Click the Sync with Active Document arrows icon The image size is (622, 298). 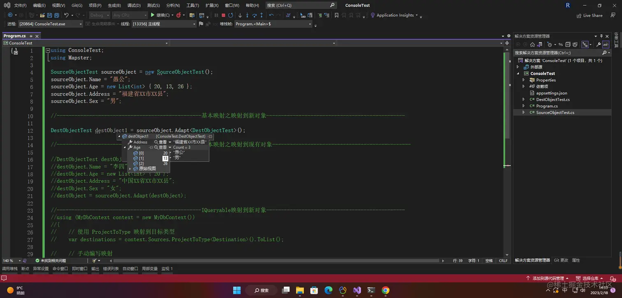(561, 44)
